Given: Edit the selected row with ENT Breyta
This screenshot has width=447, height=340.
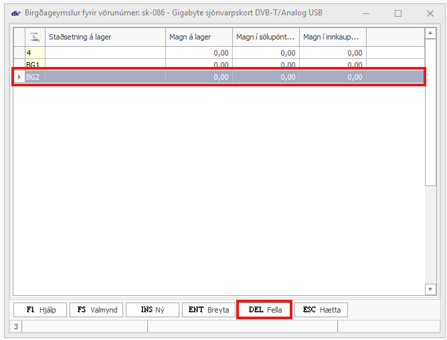Looking at the screenshot, I should (208, 310).
